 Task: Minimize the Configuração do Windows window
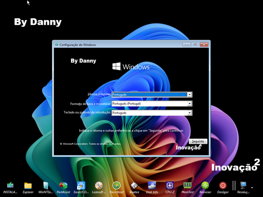[x=186, y=45]
